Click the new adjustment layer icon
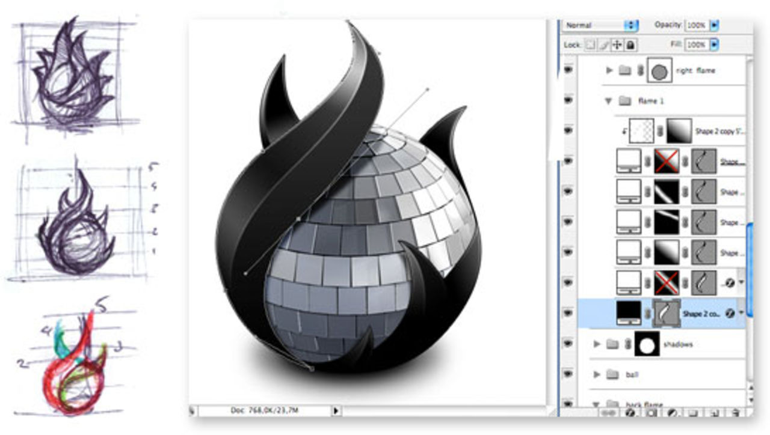The height and width of the screenshot is (435, 770). point(672,413)
